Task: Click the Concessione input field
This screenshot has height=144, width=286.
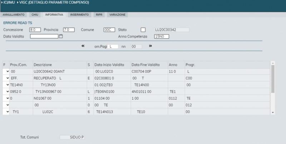Action: tap(35, 30)
